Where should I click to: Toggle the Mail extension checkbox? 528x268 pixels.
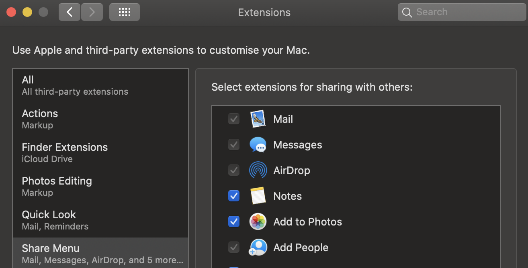(x=234, y=119)
